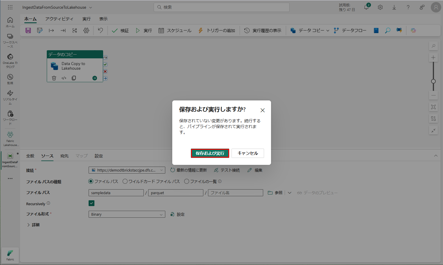Viewport: 443px width, 265px height.
Task: View activity code with the </> icon
Action: [x=64, y=78]
